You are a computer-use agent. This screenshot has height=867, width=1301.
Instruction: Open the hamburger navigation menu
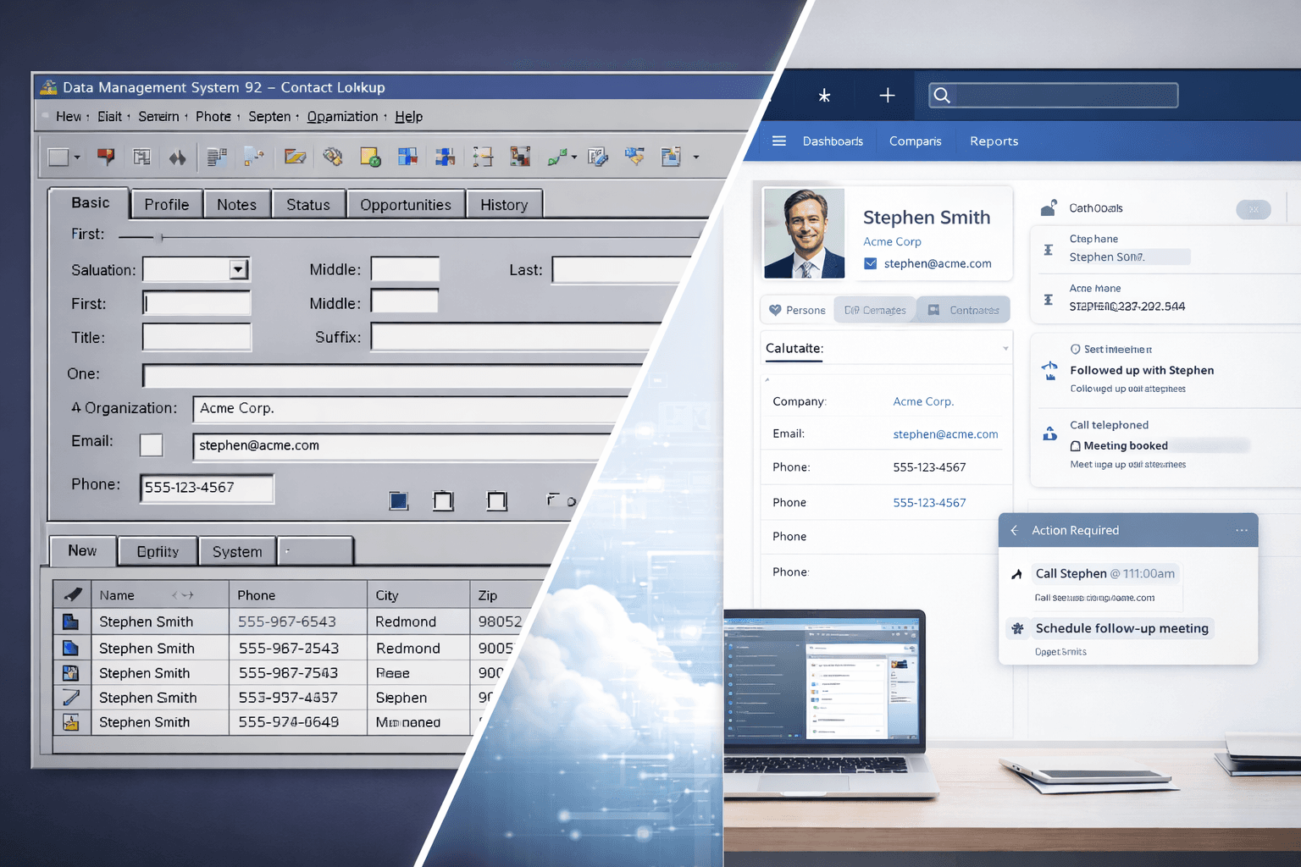(779, 141)
